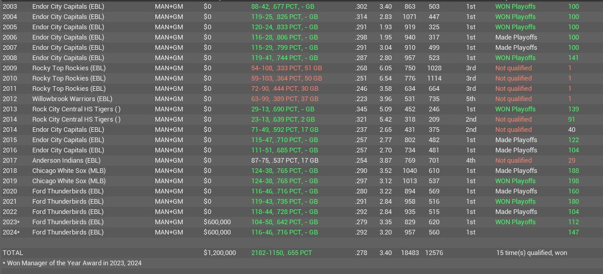Click the 63-99, .389 PCT, 37 GB record
This screenshot has width=603, height=274.
pyautogui.click(x=285, y=99)
